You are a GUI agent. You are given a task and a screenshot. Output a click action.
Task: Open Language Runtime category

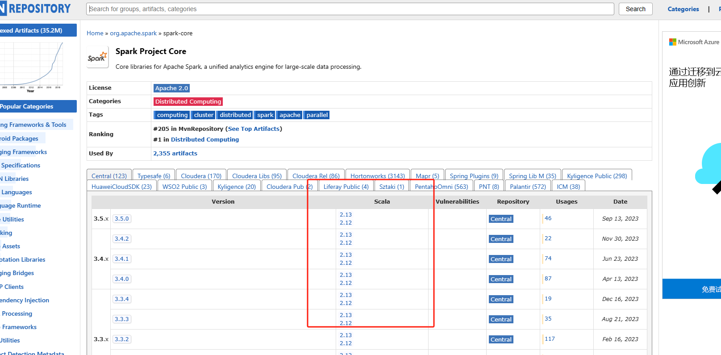pos(20,206)
